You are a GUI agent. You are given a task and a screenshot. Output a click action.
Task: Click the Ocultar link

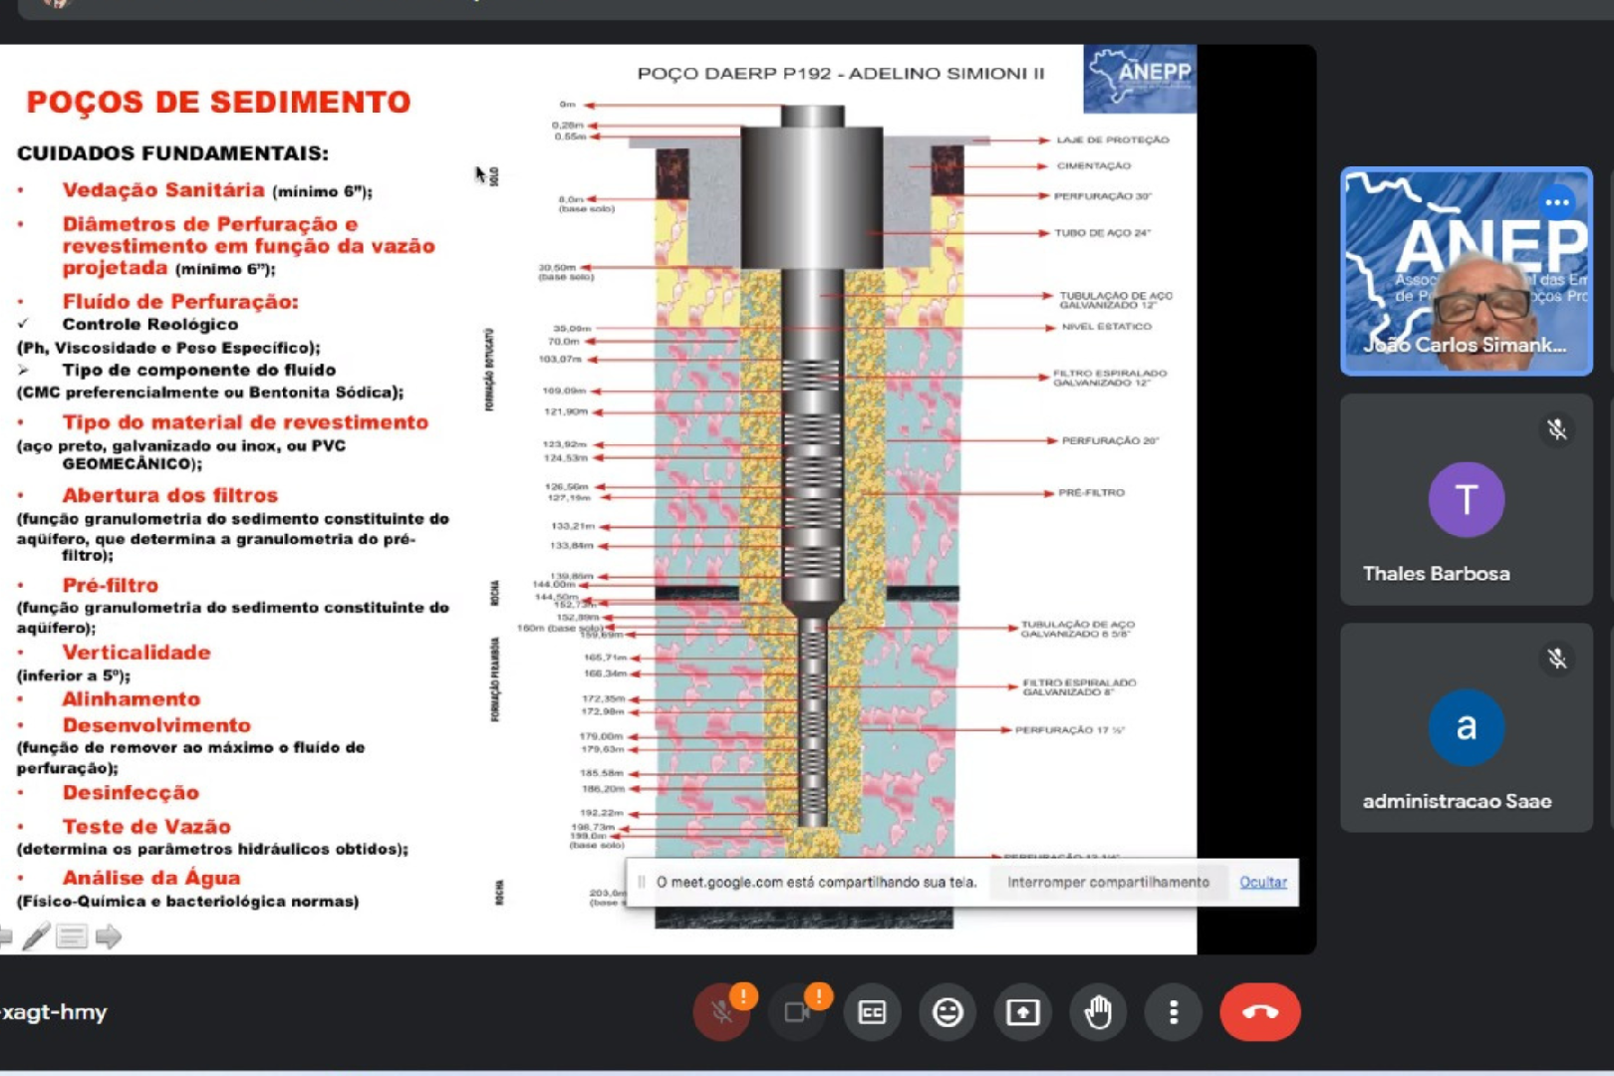(1263, 882)
